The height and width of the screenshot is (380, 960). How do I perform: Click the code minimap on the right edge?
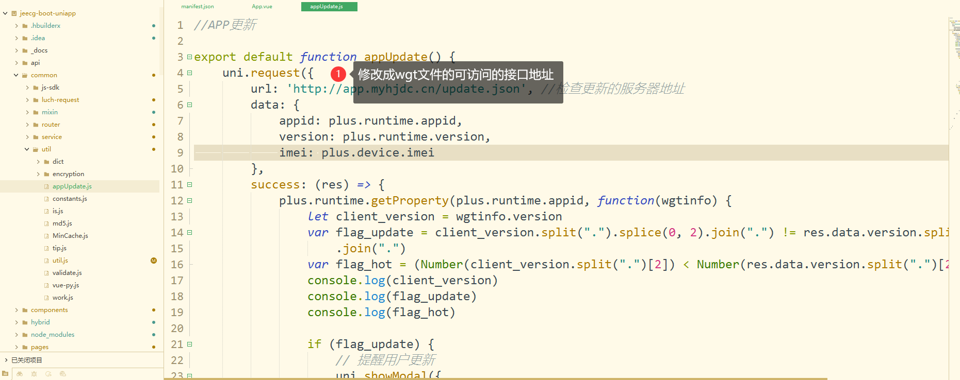tap(954, 51)
